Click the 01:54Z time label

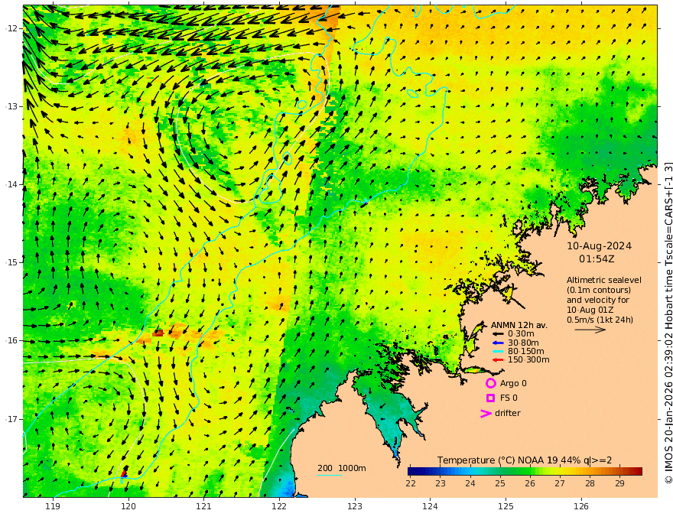pyautogui.click(x=597, y=259)
